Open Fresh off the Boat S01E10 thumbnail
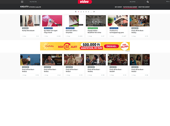The width and height of the screenshot is (170, 126). point(74,60)
